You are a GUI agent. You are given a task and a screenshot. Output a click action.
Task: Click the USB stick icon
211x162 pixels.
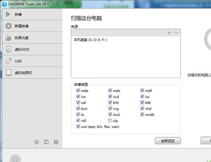[x=9, y=61]
